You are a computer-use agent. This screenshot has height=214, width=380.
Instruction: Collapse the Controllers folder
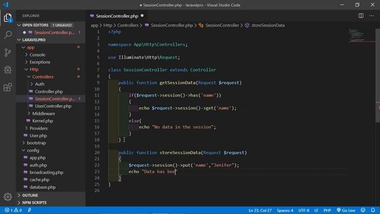29,77
